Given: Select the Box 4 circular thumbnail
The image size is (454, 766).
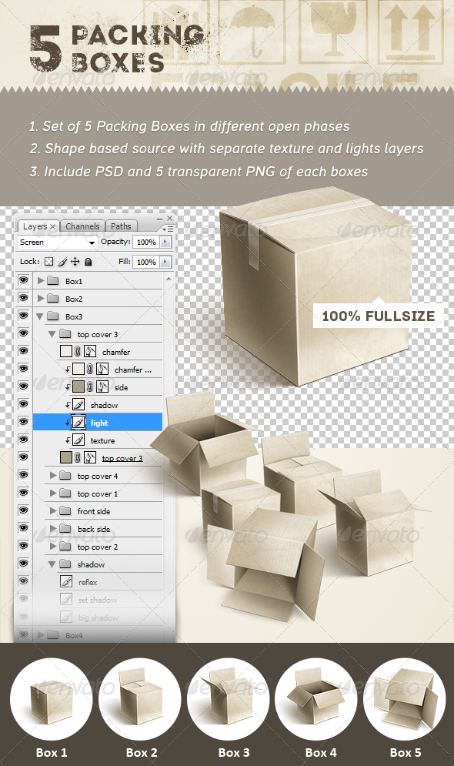Looking at the screenshot, I should coord(315,699).
